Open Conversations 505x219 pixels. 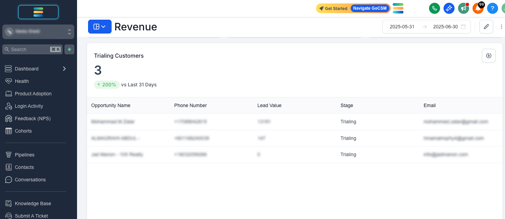(30, 180)
